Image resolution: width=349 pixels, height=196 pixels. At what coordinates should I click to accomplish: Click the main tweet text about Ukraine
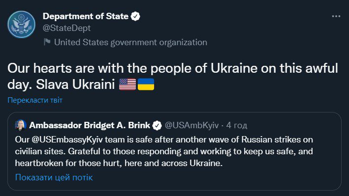tap(173, 76)
